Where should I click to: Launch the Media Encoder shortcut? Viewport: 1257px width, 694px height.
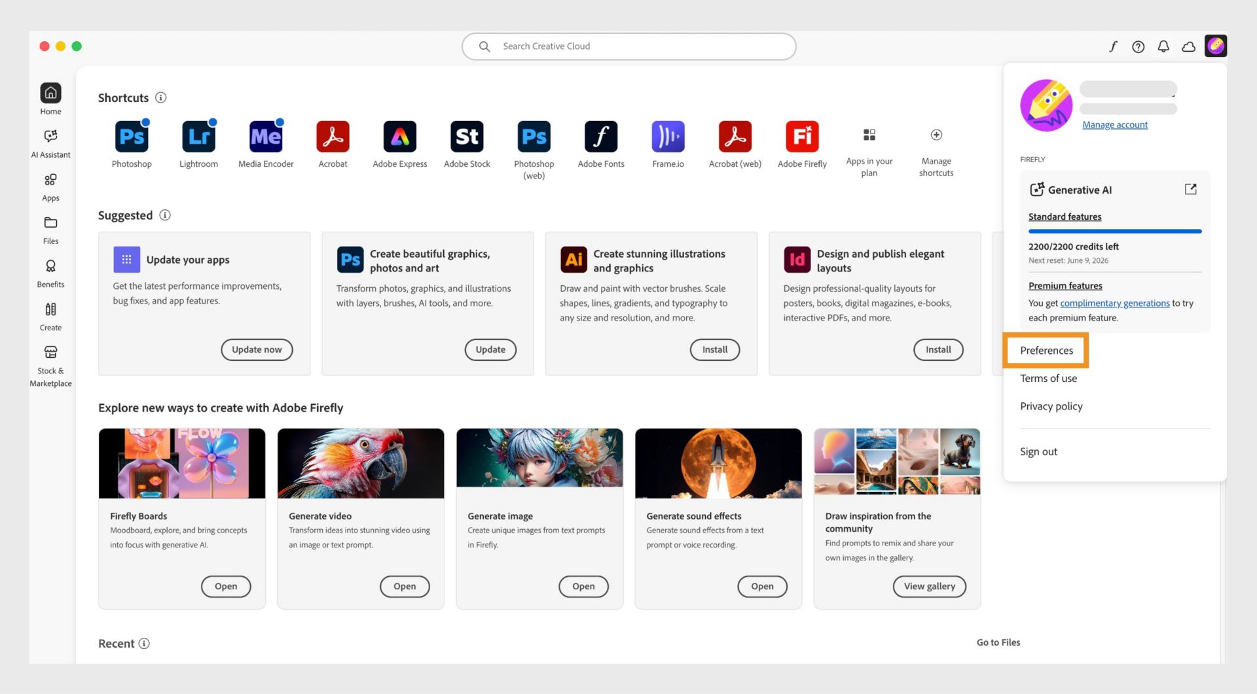[266, 137]
